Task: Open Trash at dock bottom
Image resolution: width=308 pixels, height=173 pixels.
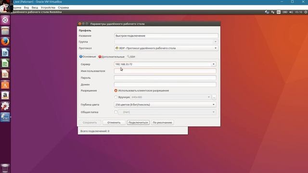Action: [5, 168]
